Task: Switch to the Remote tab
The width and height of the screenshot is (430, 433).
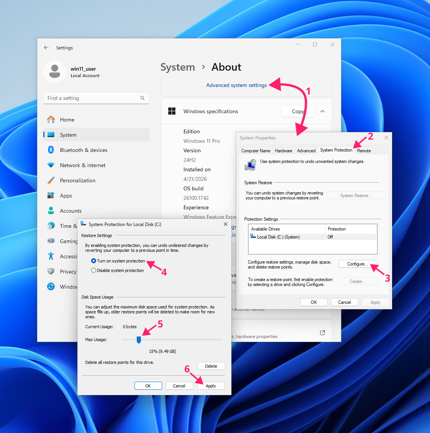Action: pos(364,151)
